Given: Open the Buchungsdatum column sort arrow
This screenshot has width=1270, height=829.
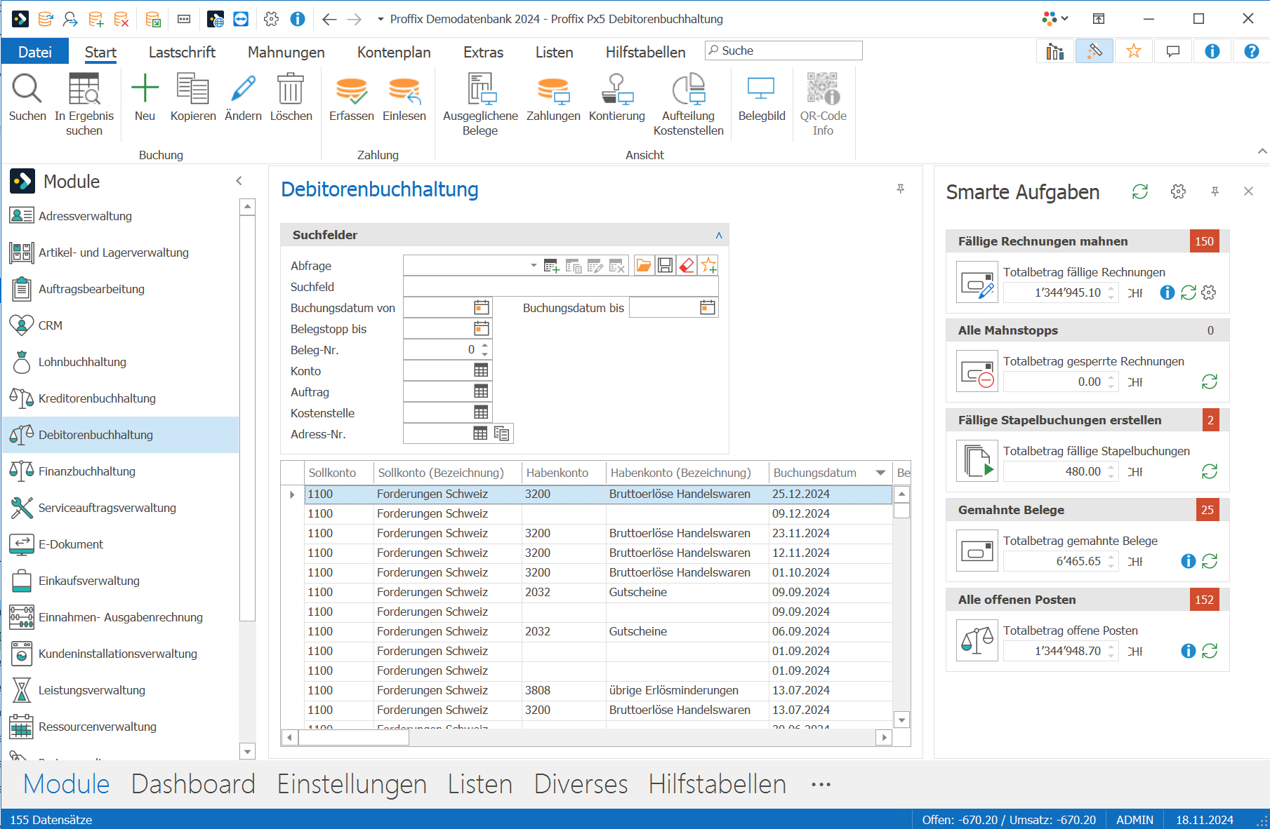Looking at the screenshot, I should click(x=880, y=473).
